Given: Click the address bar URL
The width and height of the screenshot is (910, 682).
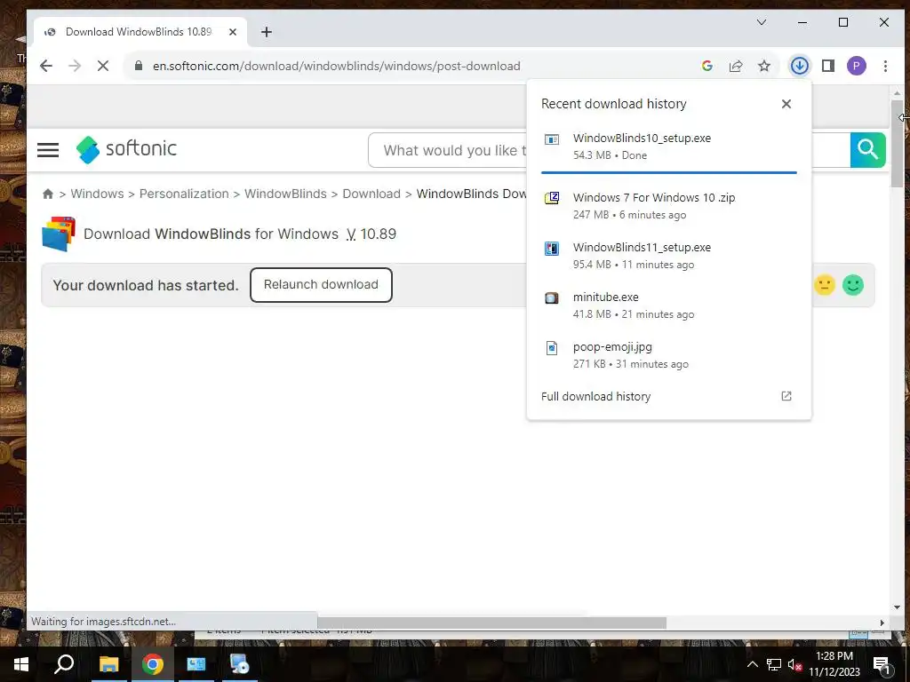Looking at the screenshot, I should click(336, 66).
